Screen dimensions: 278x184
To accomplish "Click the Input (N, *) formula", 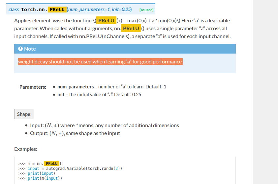I will 51,126.
